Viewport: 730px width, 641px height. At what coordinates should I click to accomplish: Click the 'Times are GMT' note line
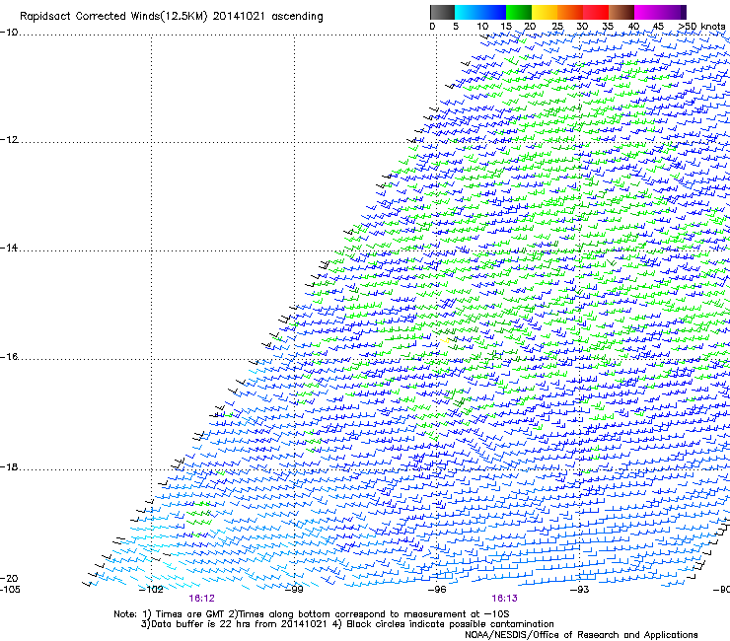point(312,614)
